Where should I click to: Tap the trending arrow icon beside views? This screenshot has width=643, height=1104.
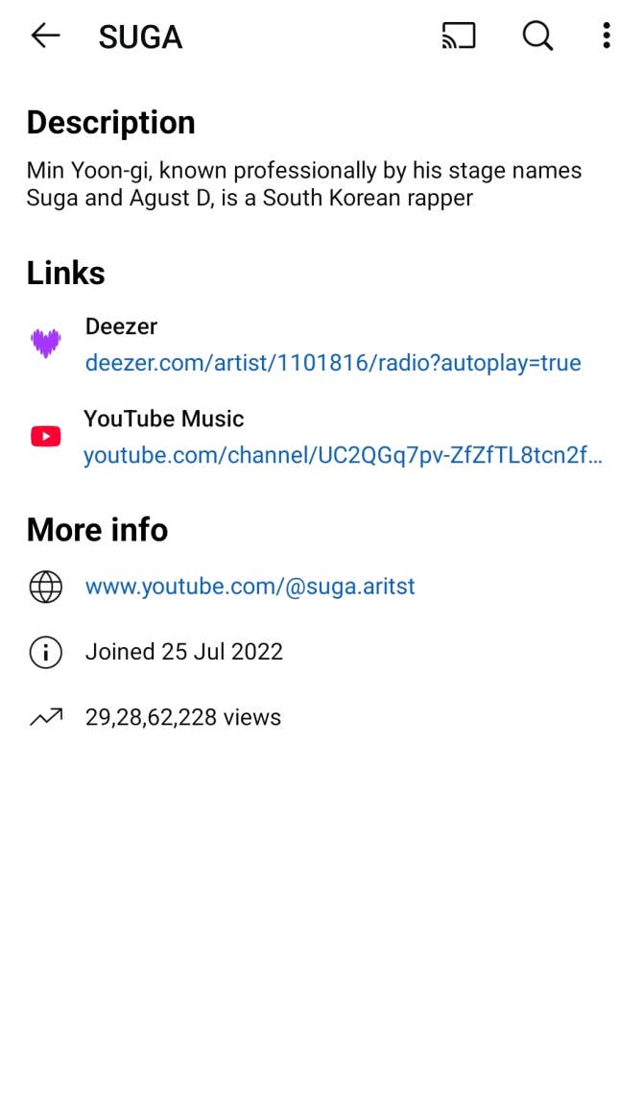pyautogui.click(x=45, y=717)
